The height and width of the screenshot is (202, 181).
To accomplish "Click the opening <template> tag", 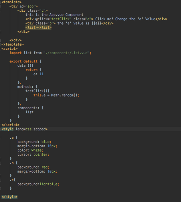I will coord(11,2).
